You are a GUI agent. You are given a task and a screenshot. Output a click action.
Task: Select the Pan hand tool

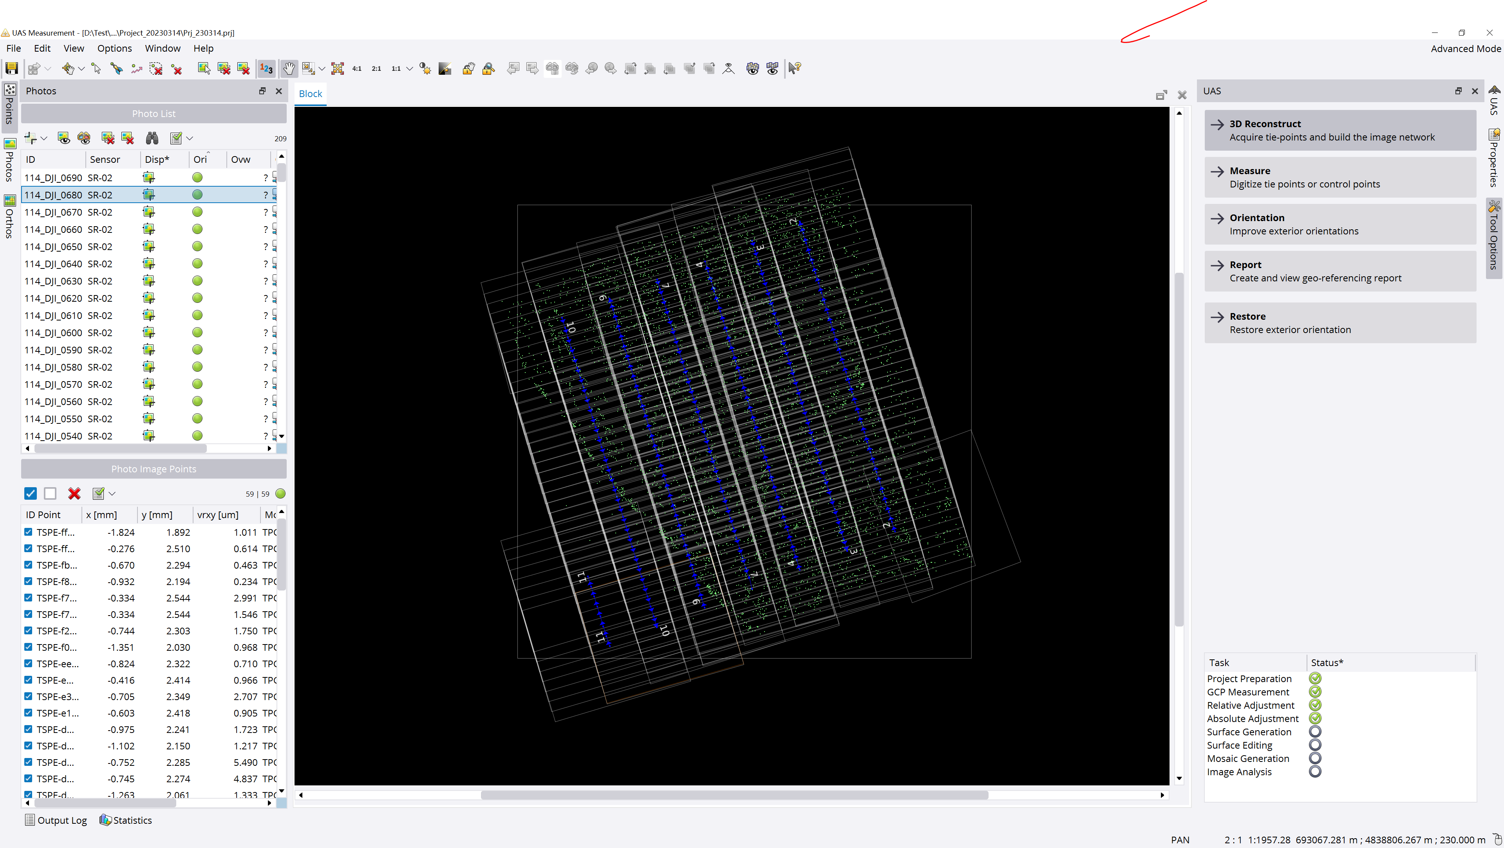click(289, 68)
